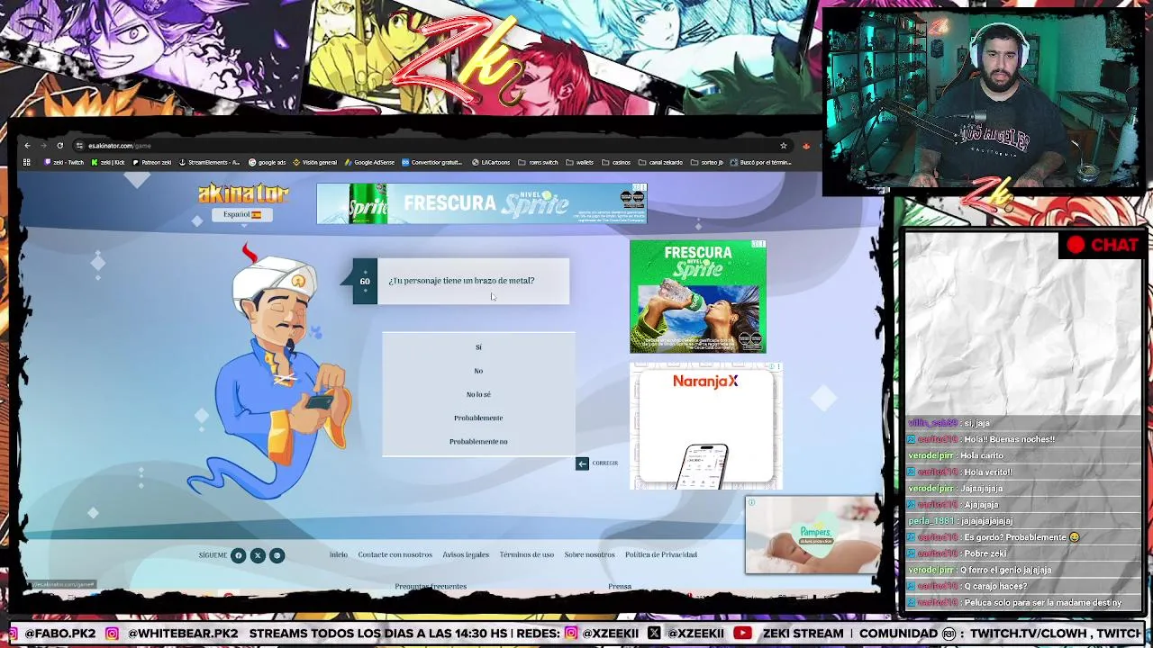Open the Buscó por el término bookmark
Image resolution: width=1153 pixels, height=648 pixels.
[x=761, y=163]
